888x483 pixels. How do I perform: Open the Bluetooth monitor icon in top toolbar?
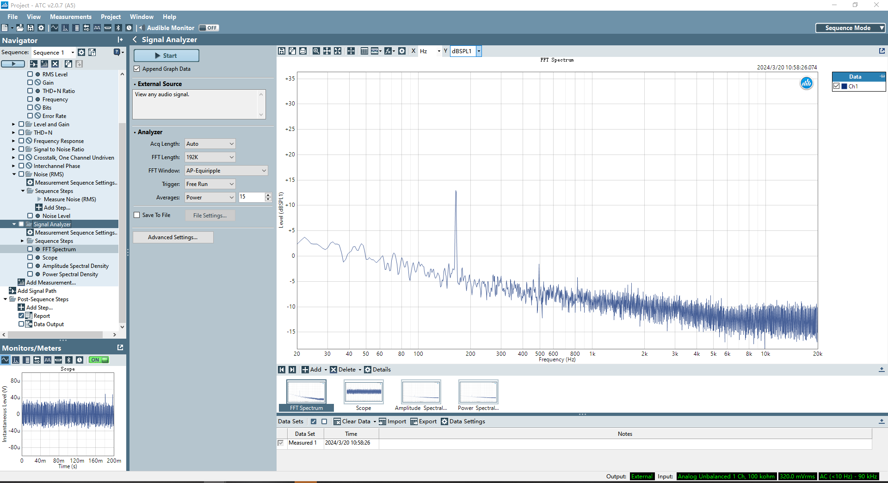(x=118, y=28)
